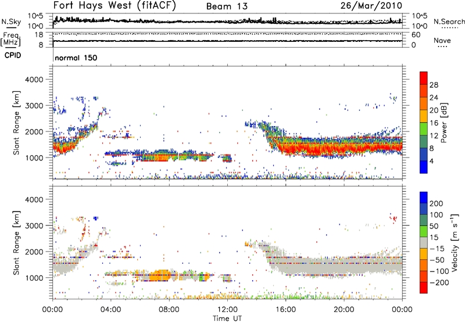465x322 pixels.
Task: Click the "-100" label on Velocity color bar
Action: [439, 271]
